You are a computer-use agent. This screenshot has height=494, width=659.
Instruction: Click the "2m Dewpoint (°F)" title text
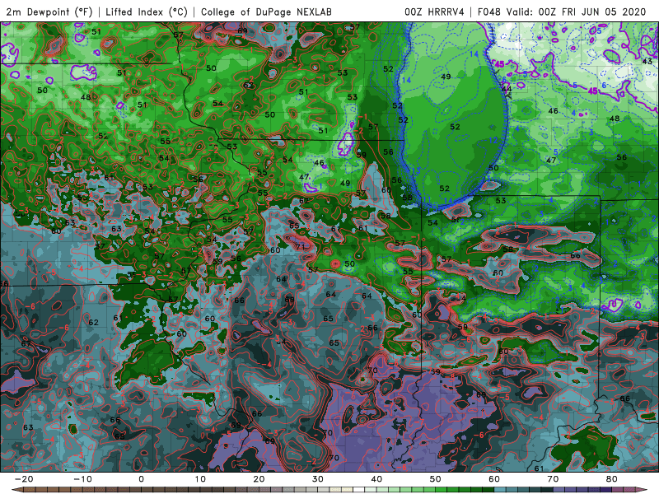[x=49, y=12]
